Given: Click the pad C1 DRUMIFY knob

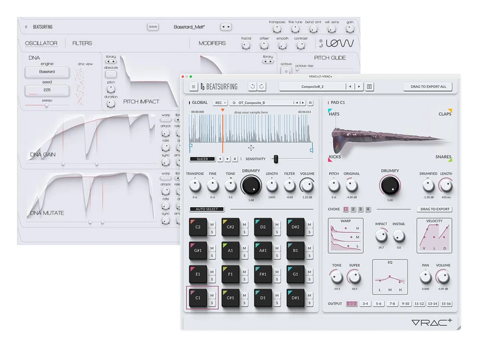Looking at the screenshot, I should click(390, 186).
